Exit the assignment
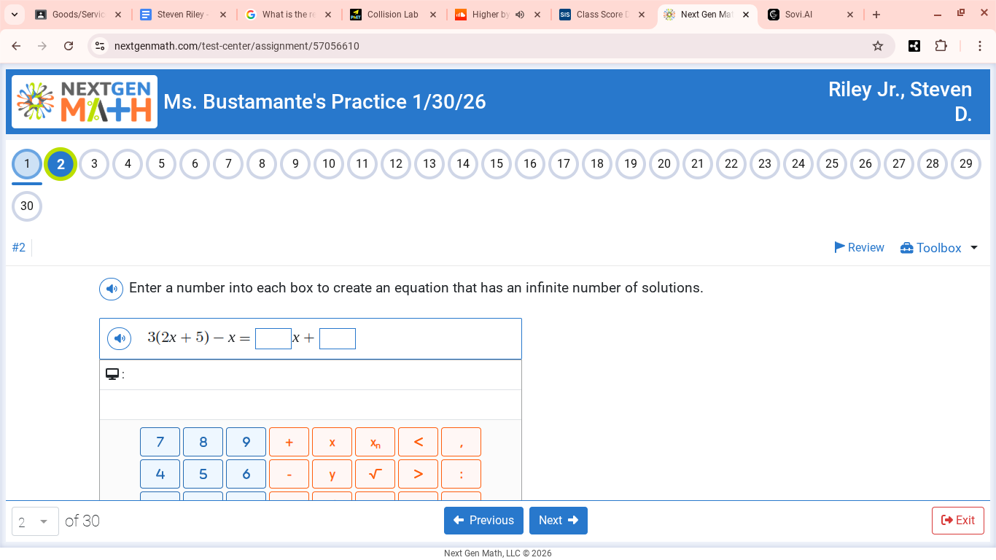This screenshot has height=560, width=996. [x=957, y=520]
